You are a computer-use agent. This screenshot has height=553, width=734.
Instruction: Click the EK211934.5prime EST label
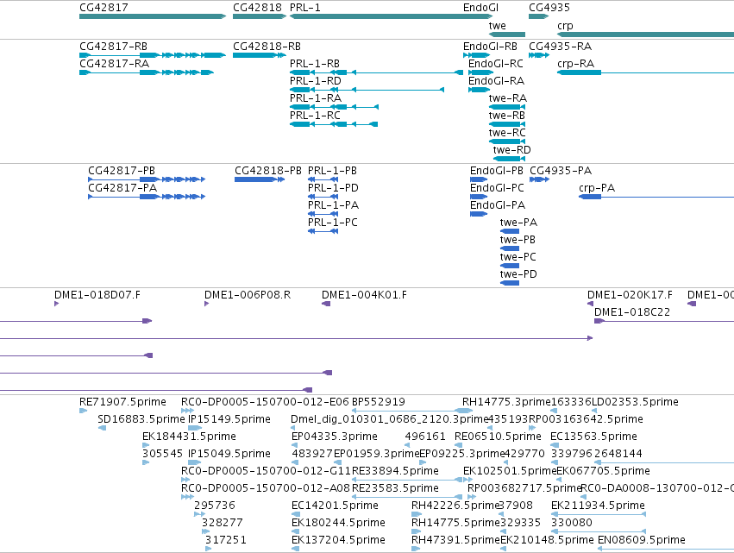[x=598, y=506]
